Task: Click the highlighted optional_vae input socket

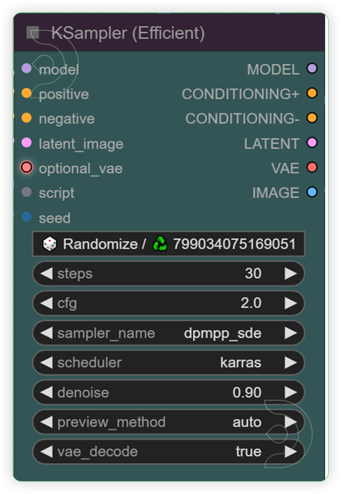Action: (x=26, y=168)
